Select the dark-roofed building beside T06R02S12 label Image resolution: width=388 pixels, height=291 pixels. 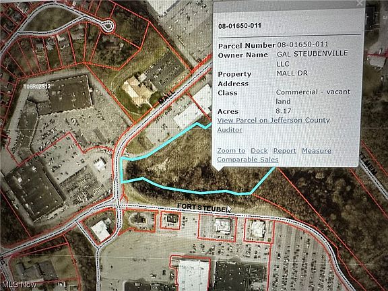[x=70, y=94]
